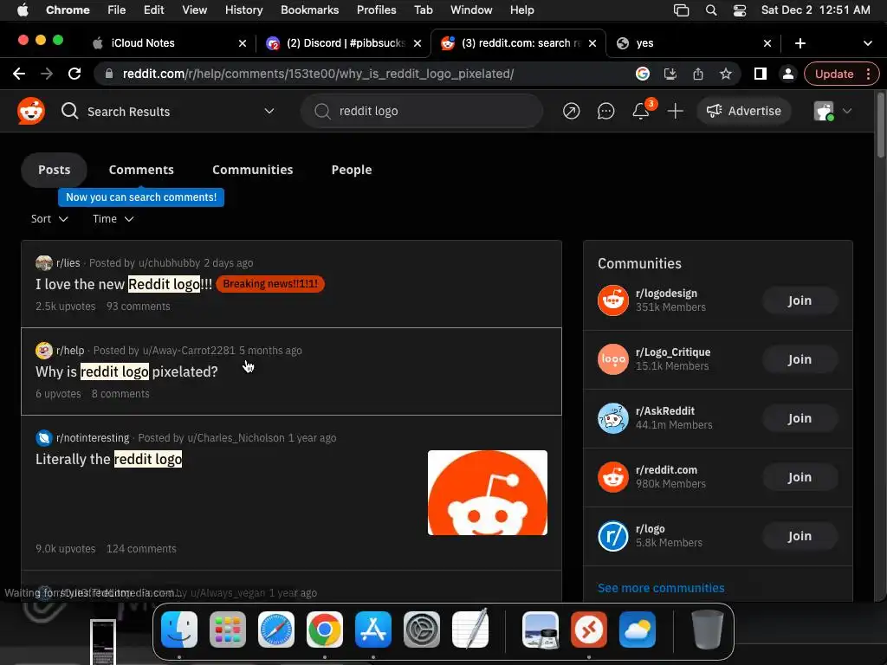The image size is (887, 665).
Task: Join the r/AskReddit community
Action: [x=800, y=418]
